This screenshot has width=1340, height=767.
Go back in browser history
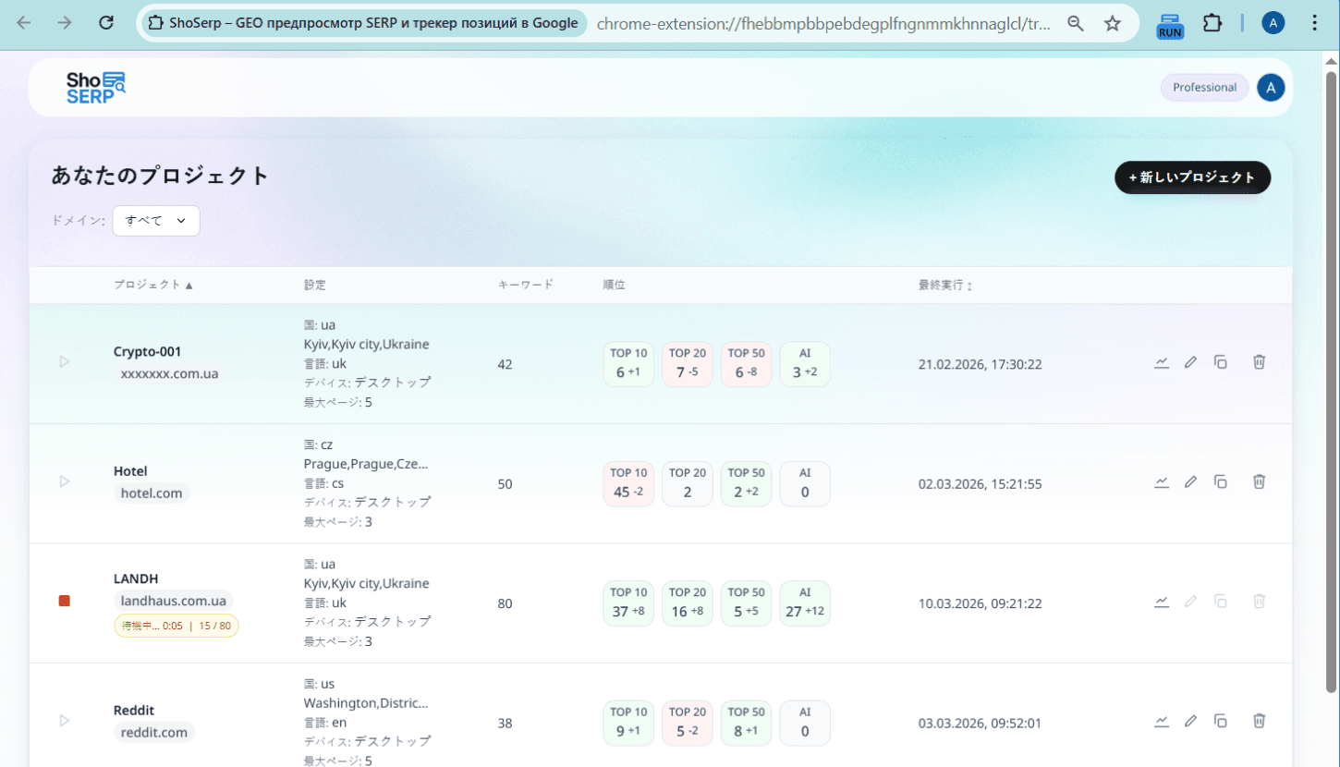click(24, 24)
